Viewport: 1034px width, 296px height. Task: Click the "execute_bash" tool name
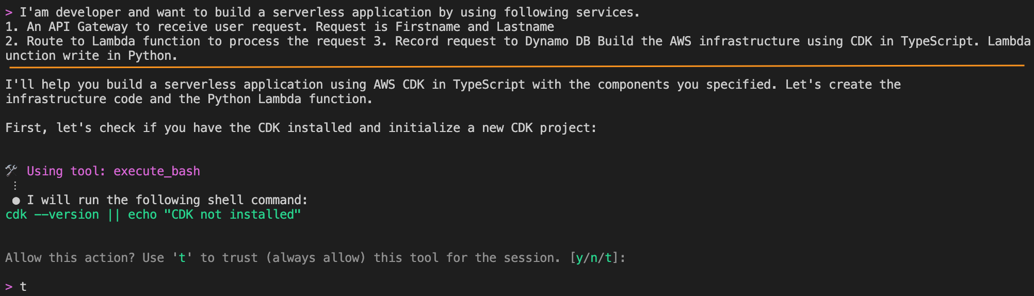156,171
